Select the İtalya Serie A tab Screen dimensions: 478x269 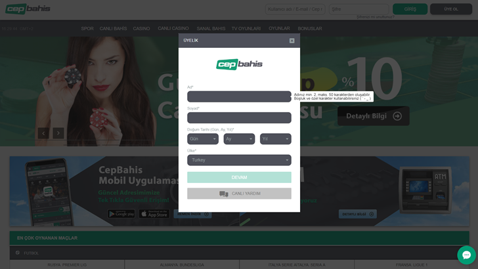[297, 264]
